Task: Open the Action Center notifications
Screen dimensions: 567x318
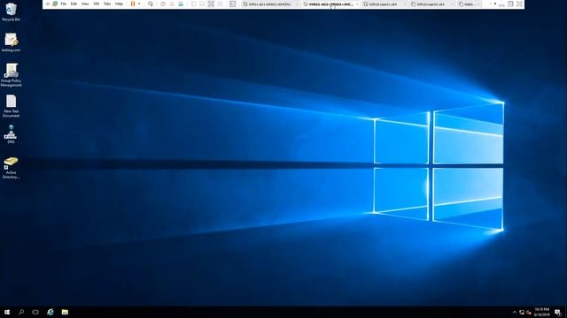Action: click(x=557, y=312)
